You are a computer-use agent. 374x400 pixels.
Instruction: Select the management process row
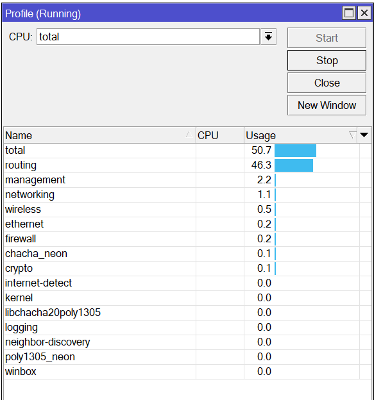point(187,180)
